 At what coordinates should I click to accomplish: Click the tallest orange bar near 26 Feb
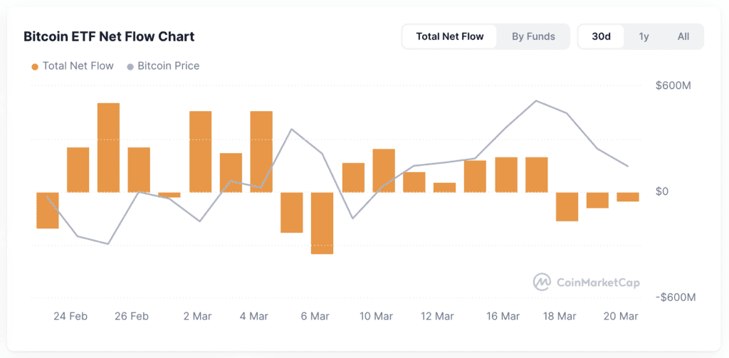[x=108, y=147]
